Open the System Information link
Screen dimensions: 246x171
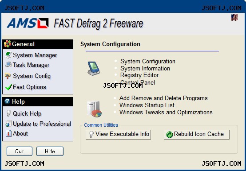click(145, 68)
